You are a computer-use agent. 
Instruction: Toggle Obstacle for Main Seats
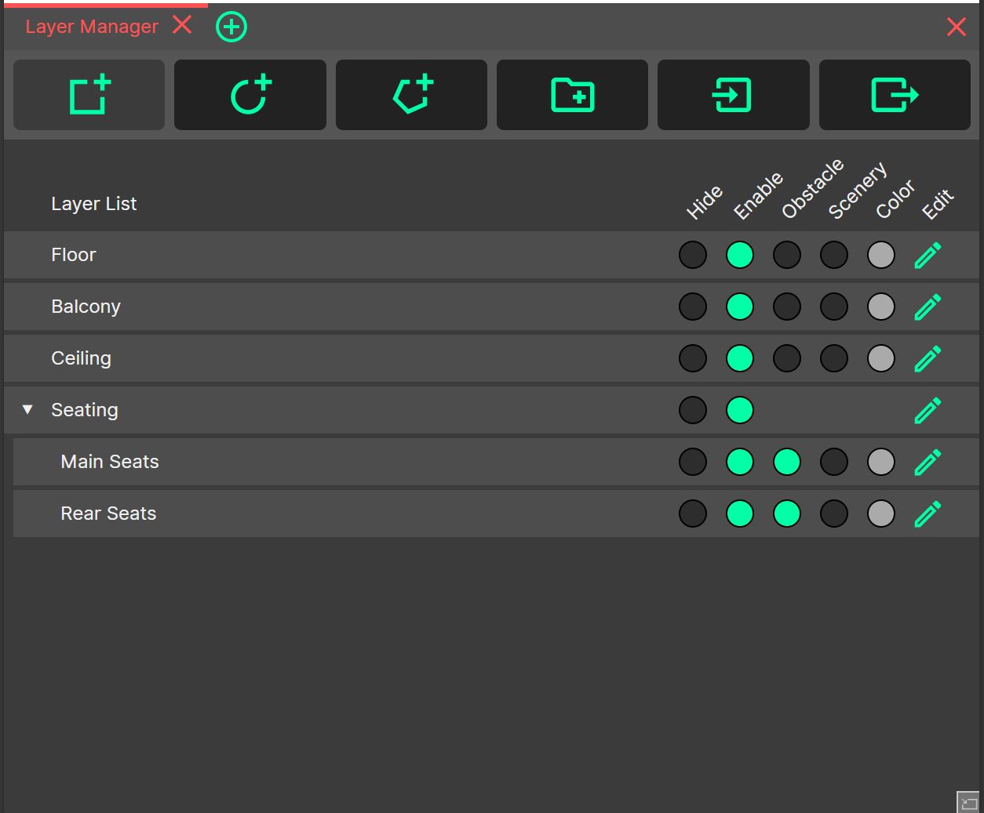[x=786, y=462]
